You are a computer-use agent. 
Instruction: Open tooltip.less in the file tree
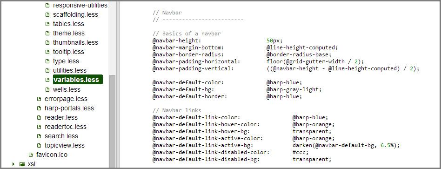coord(68,52)
